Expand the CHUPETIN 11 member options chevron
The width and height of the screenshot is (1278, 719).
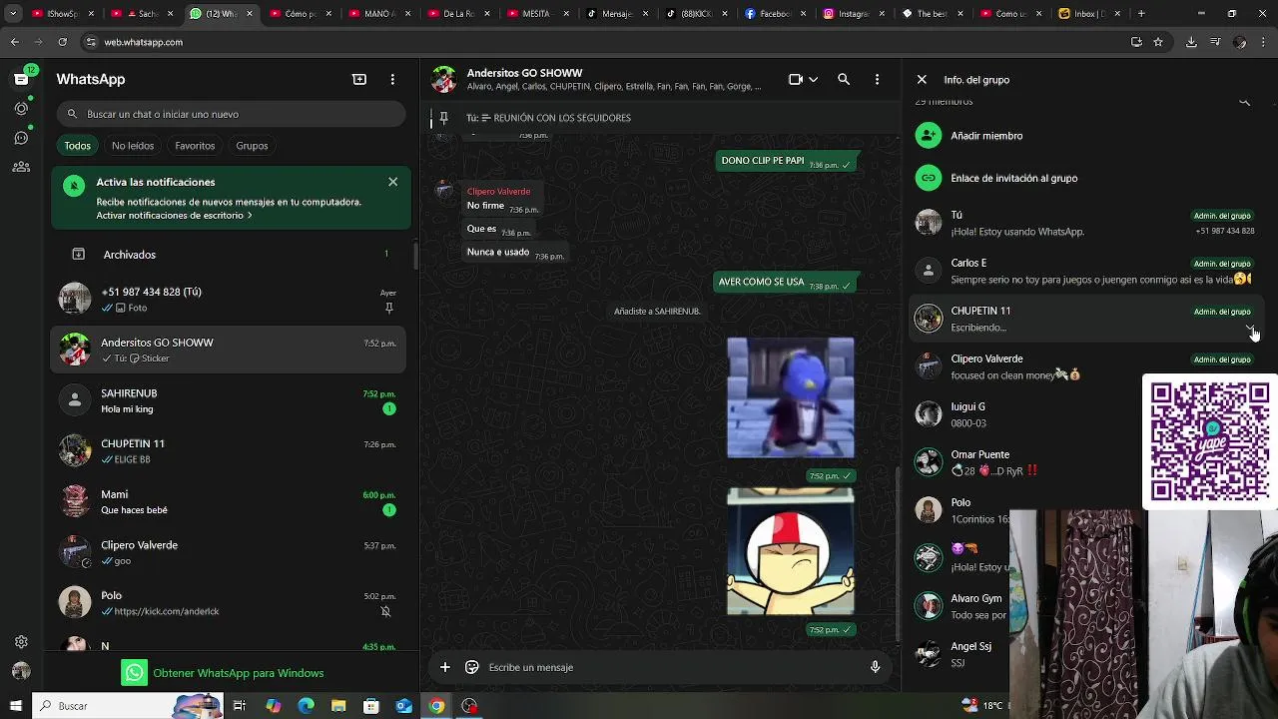tap(1250, 329)
